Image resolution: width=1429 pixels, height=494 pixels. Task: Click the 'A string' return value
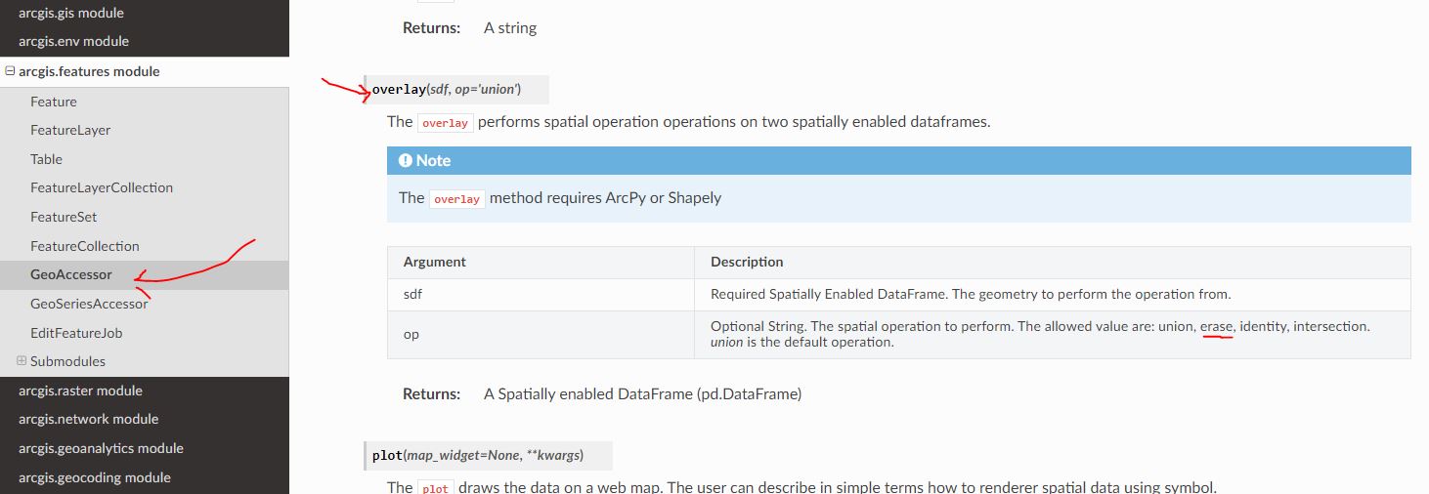(x=510, y=27)
